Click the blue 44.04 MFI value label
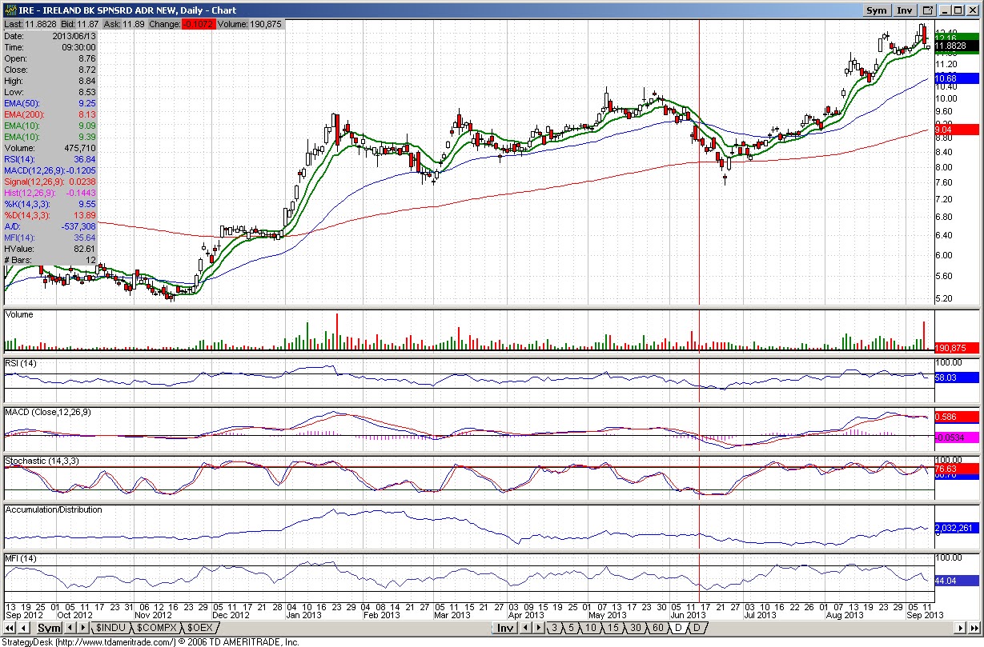 coord(957,581)
